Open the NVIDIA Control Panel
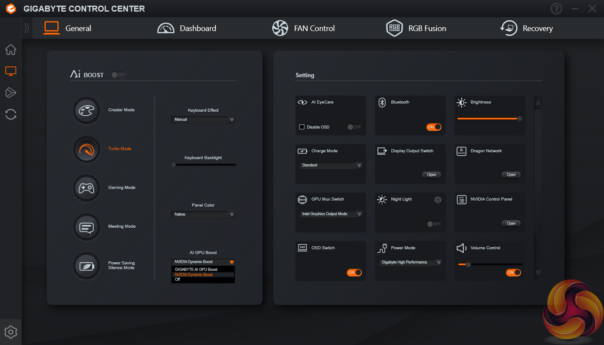604x345 pixels. tap(511, 223)
